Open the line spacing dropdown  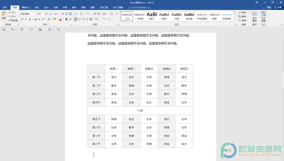[x=97, y=19]
